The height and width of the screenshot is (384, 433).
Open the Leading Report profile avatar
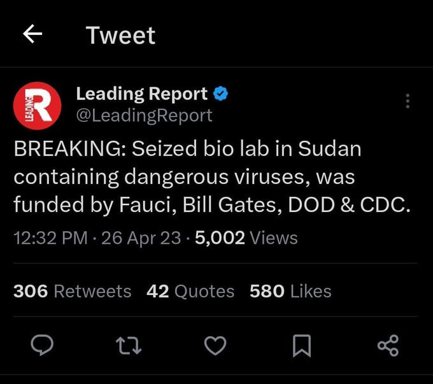[x=37, y=105]
